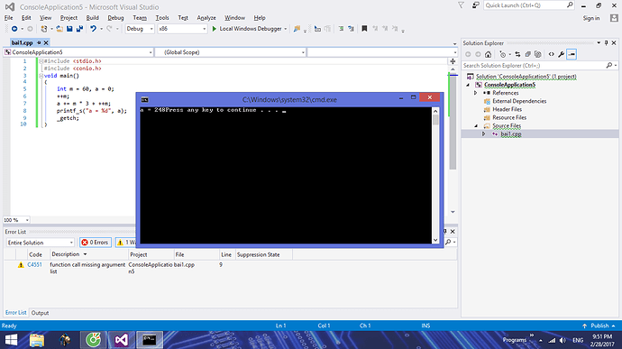Click the Sign in link
622x349 pixels.
click(591, 18)
